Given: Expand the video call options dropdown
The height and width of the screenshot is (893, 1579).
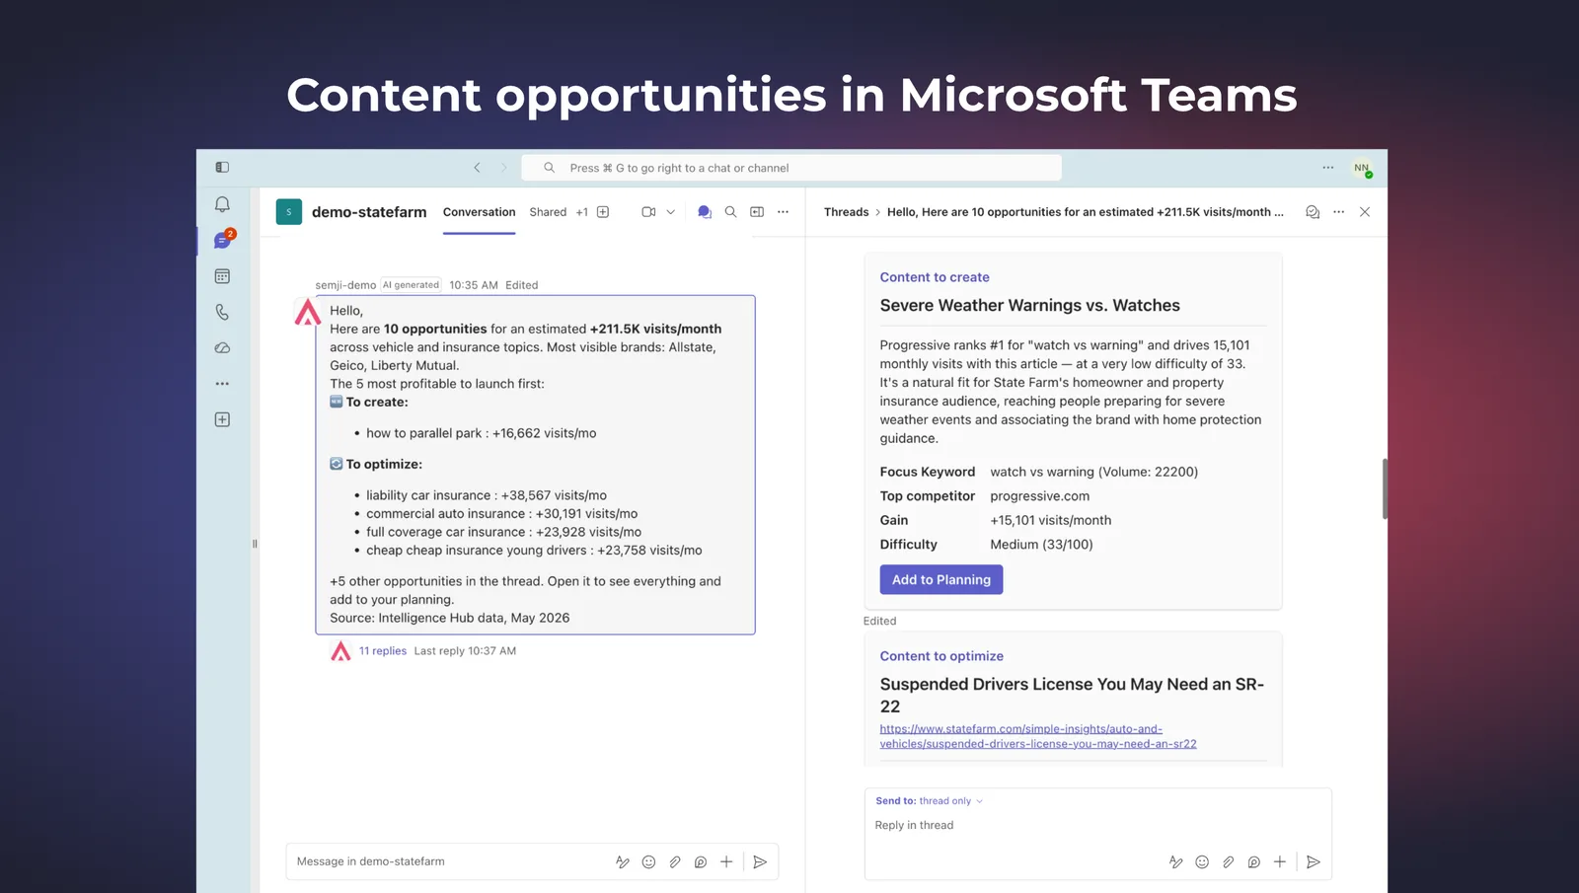Looking at the screenshot, I should click(x=671, y=212).
